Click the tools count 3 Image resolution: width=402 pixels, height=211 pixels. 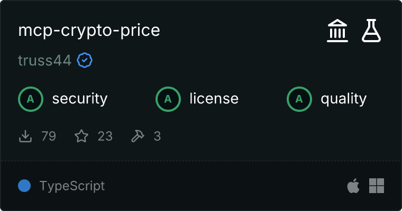pos(157,137)
